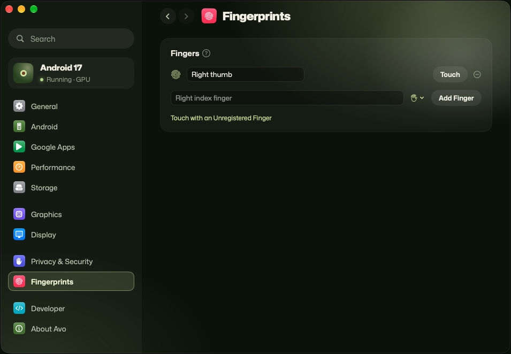Viewport: 511px width, 354px height.
Task: Minimize the window with yellow button
Action: 21,9
